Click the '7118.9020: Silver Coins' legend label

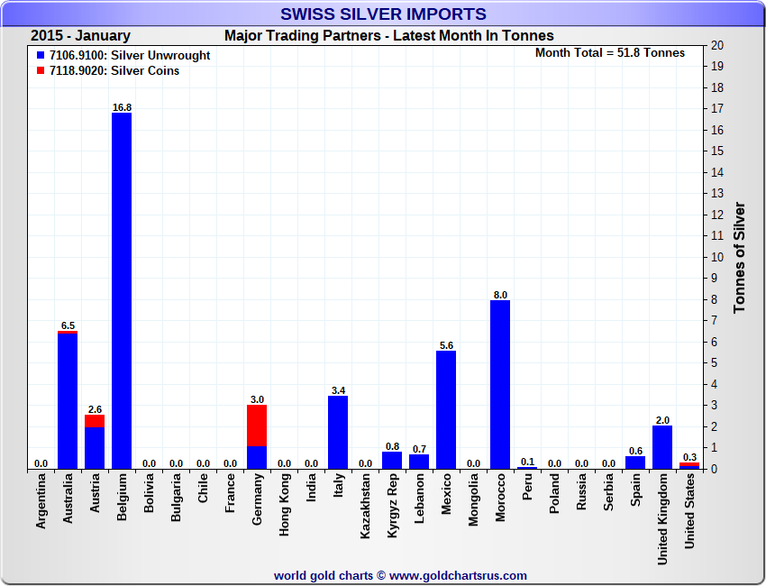(x=114, y=71)
